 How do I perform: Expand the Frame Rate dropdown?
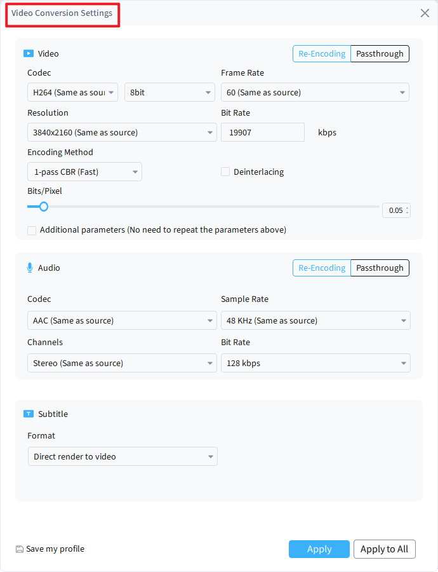pos(315,92)
